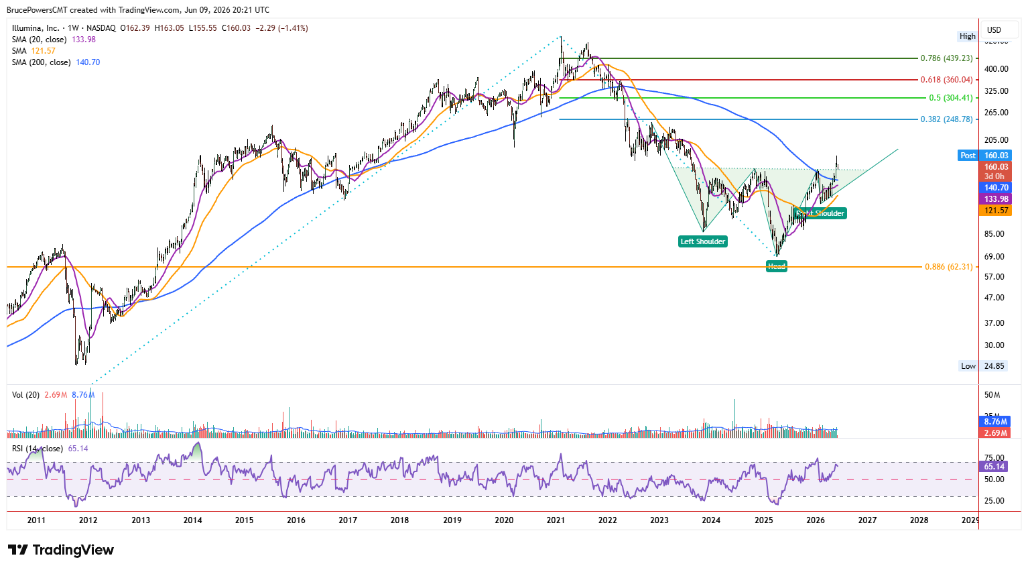Select the Left Shoulder pattern label

[x=702, y=241]
